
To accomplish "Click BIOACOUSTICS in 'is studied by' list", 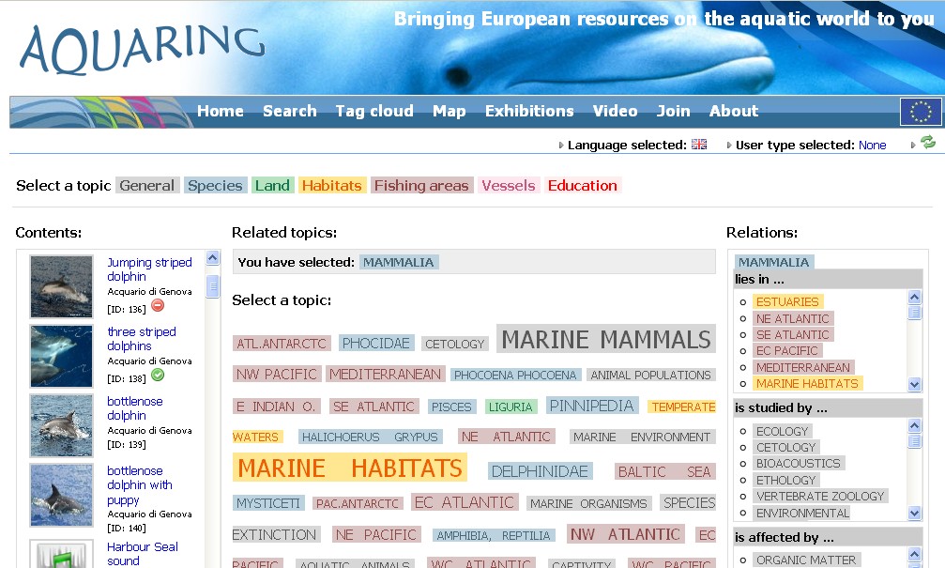I will point(799,463).
